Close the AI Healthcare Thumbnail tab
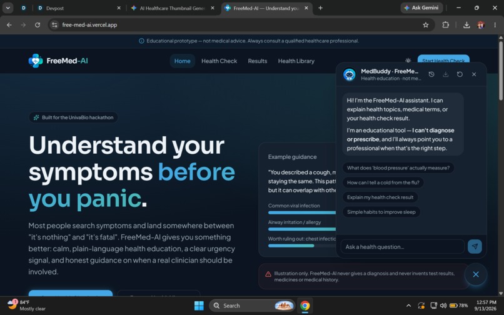 coord(213,8)
